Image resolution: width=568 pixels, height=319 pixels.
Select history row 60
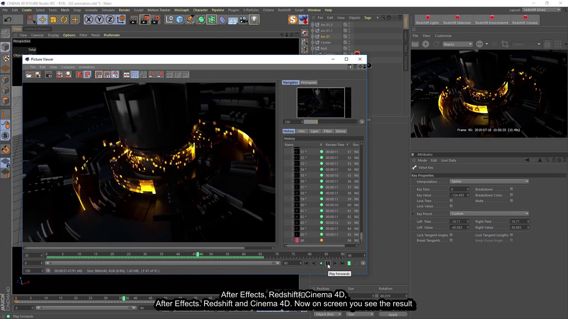(x=323, y=205)
